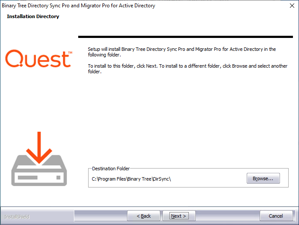Click the Destination Folder group label
299x225 pixels.
111,169
